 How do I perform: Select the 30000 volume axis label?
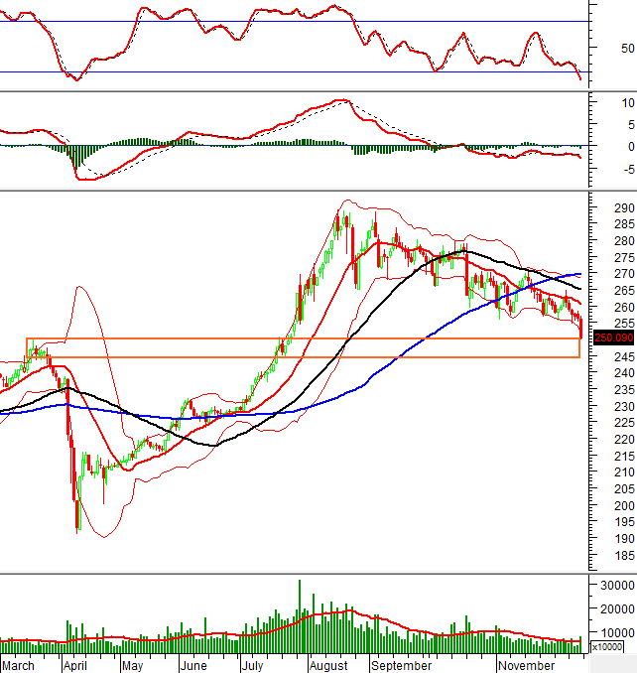pyautogui.click(x=615, y=586)
